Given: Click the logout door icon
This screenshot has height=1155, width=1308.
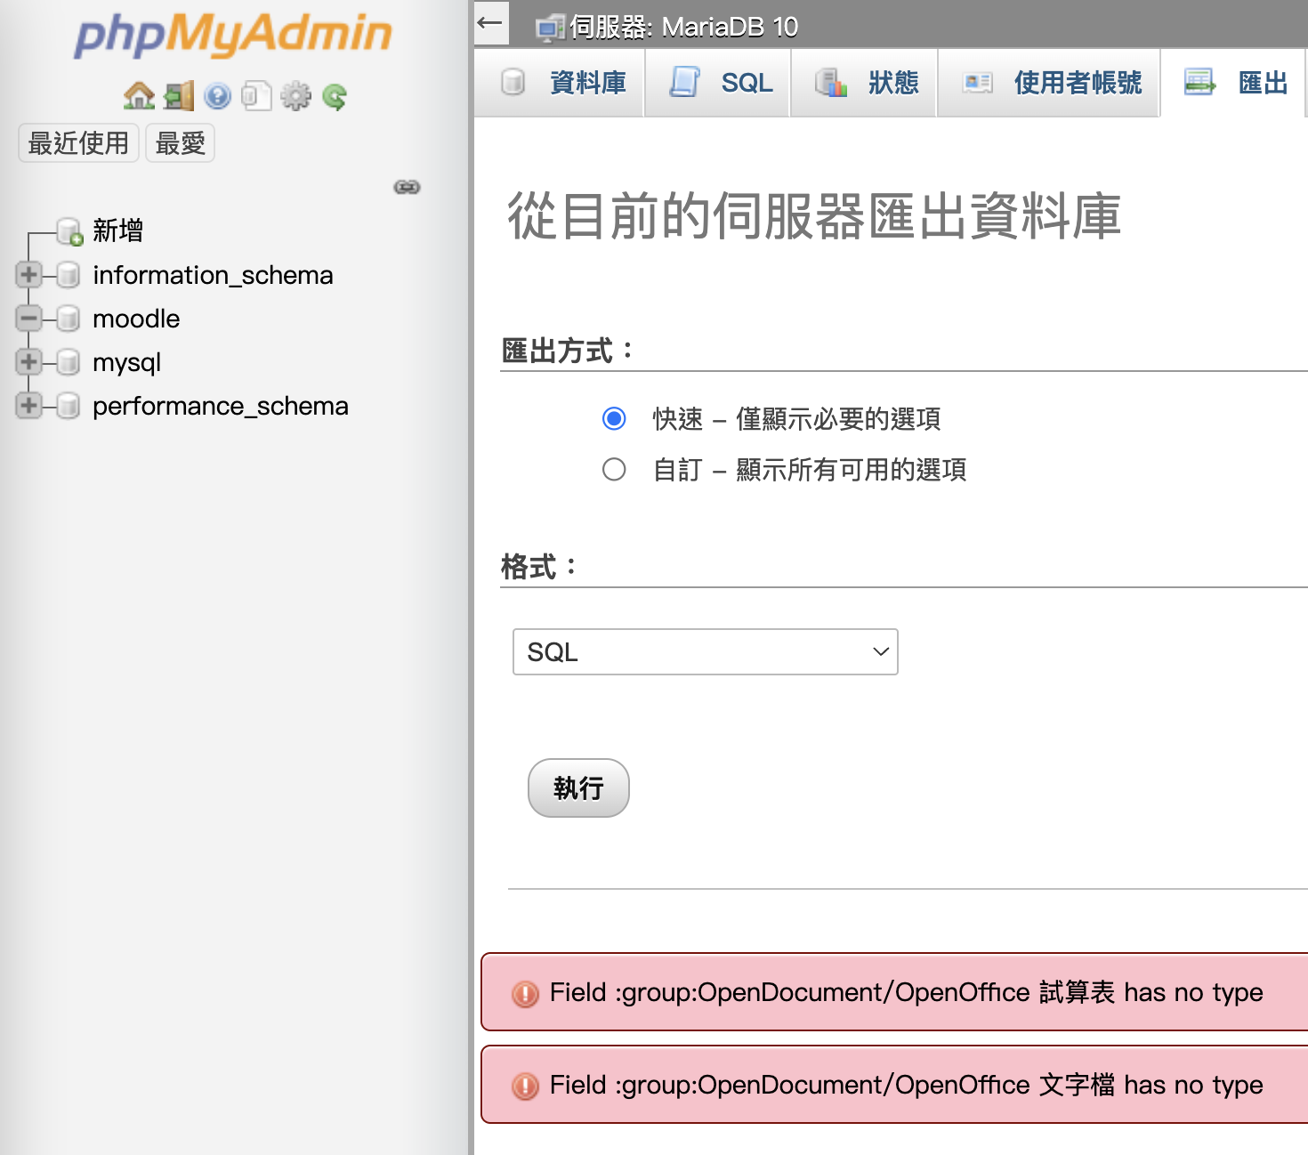Looking at the screenshot, I should point(178,96).
